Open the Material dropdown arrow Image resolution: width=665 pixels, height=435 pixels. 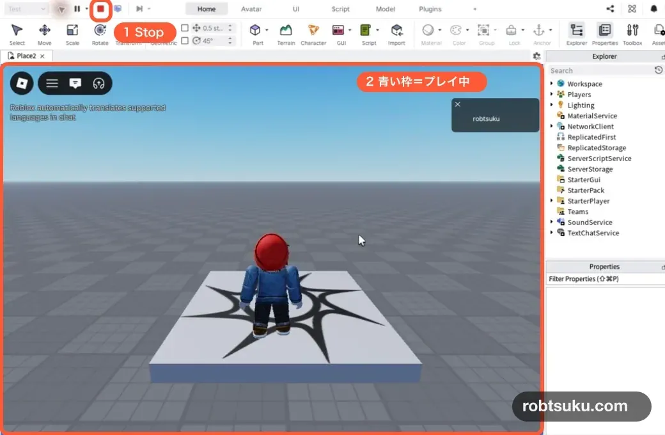440,30
